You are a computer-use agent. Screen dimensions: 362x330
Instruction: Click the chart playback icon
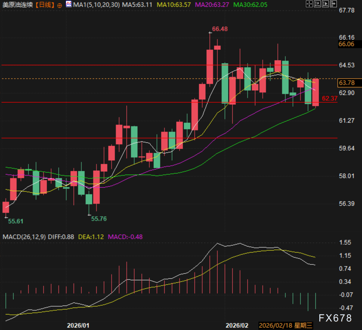tap(325, 4)
